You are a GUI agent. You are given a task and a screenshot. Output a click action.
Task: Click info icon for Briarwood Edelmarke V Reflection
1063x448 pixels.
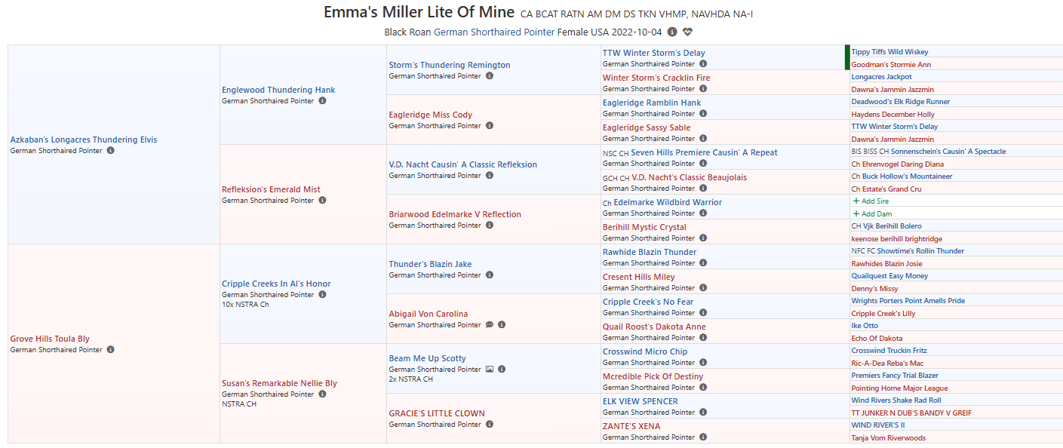click(489, 226)
